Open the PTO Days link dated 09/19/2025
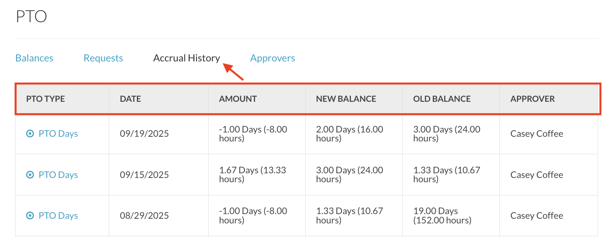The width and height of the screenshot is (609, 237). pyautogui.click(x=58, y=134)
